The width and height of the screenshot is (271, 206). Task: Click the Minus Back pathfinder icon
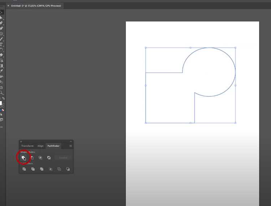point(68,169)
